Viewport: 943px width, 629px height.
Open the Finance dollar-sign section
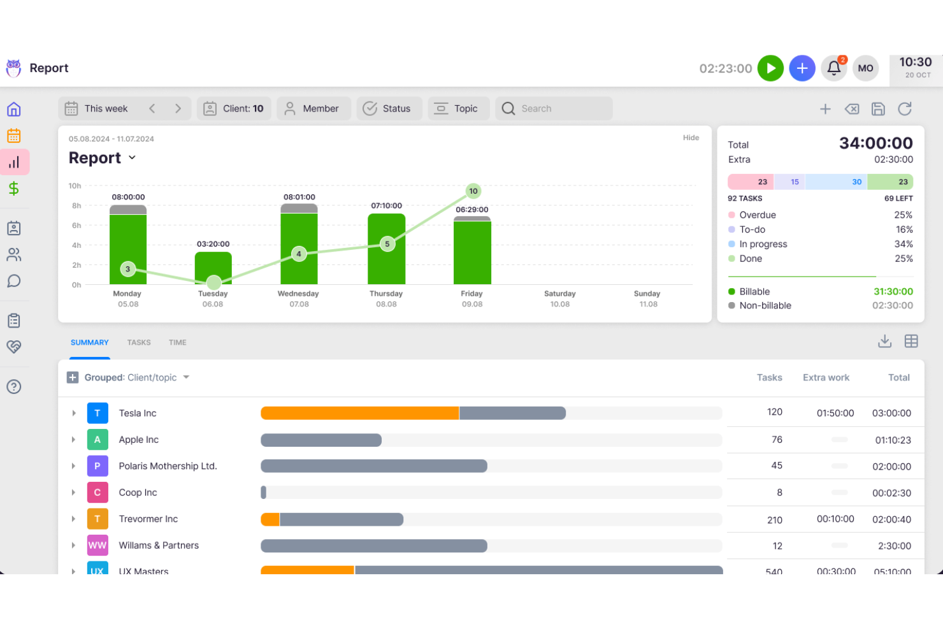click(14, 189)
